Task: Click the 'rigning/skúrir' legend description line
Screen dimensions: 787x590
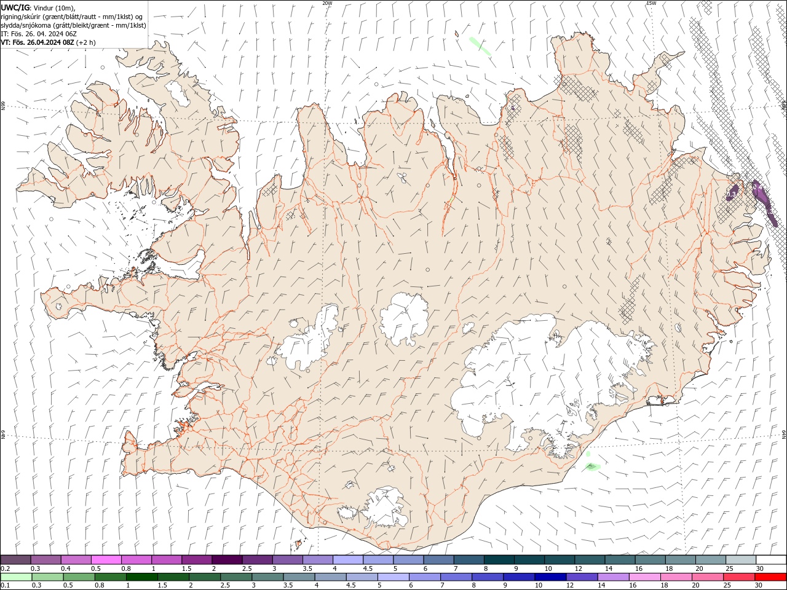Action: [72, 17]
